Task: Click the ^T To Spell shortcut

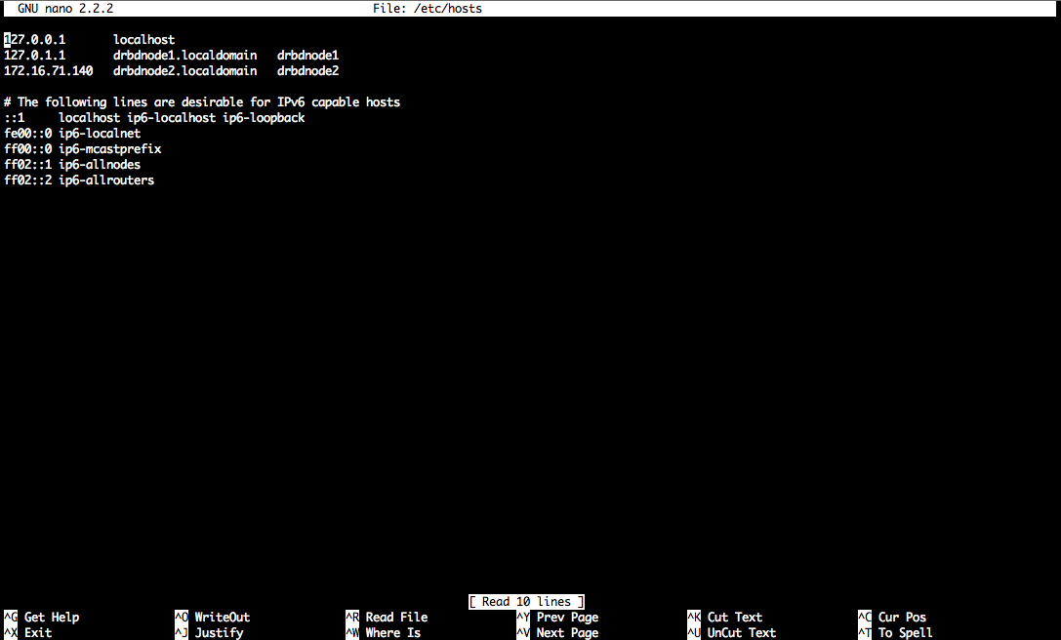Action: point(895,632)
